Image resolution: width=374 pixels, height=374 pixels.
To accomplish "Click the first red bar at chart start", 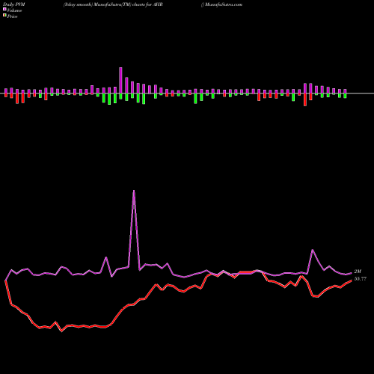I will pyautogui.click(x=6, y=95).
